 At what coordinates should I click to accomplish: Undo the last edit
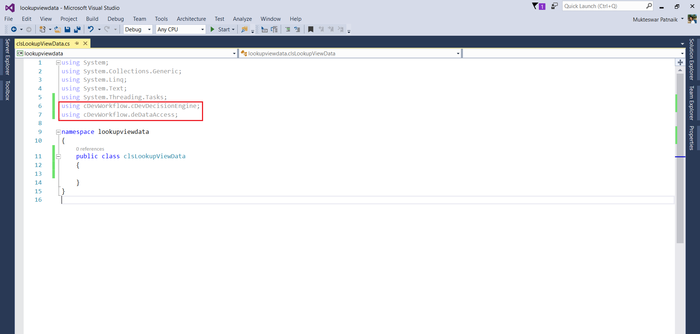(91, 29)
